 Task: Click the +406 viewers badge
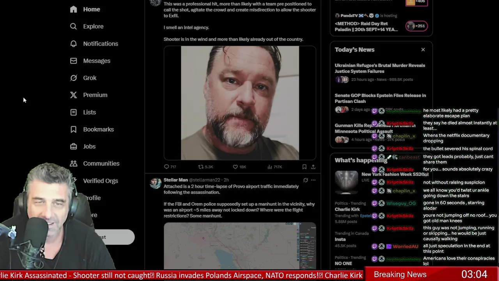click(x=417, y=2)
